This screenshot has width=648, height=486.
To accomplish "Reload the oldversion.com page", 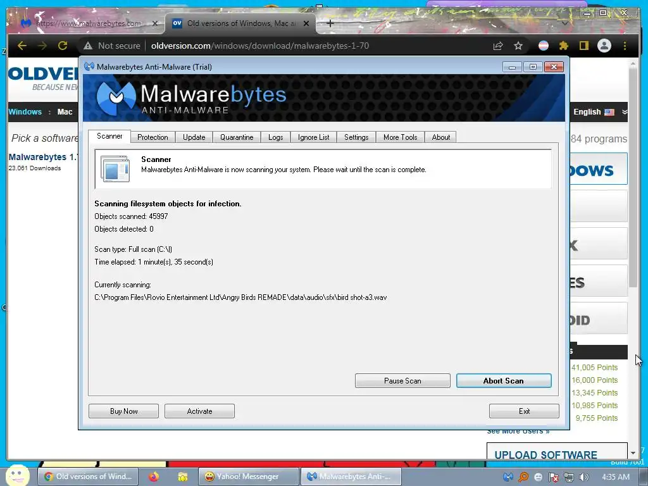I will pos(63,46).
